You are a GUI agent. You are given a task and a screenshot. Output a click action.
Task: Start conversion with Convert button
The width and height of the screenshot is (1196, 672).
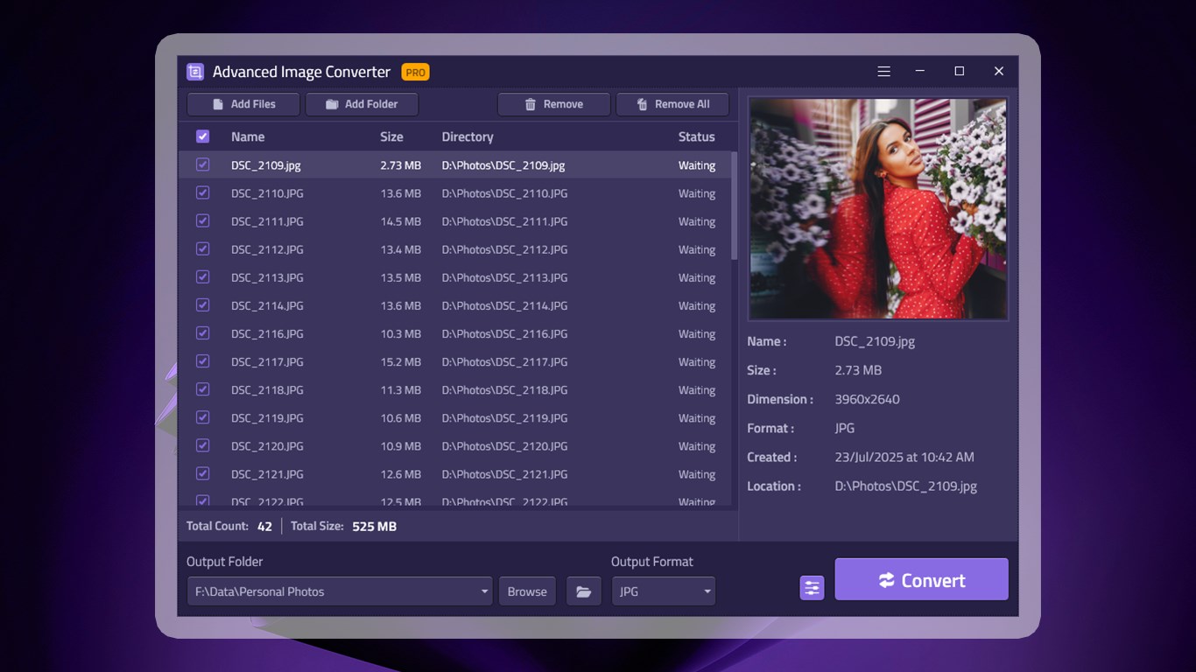point(921,579)
